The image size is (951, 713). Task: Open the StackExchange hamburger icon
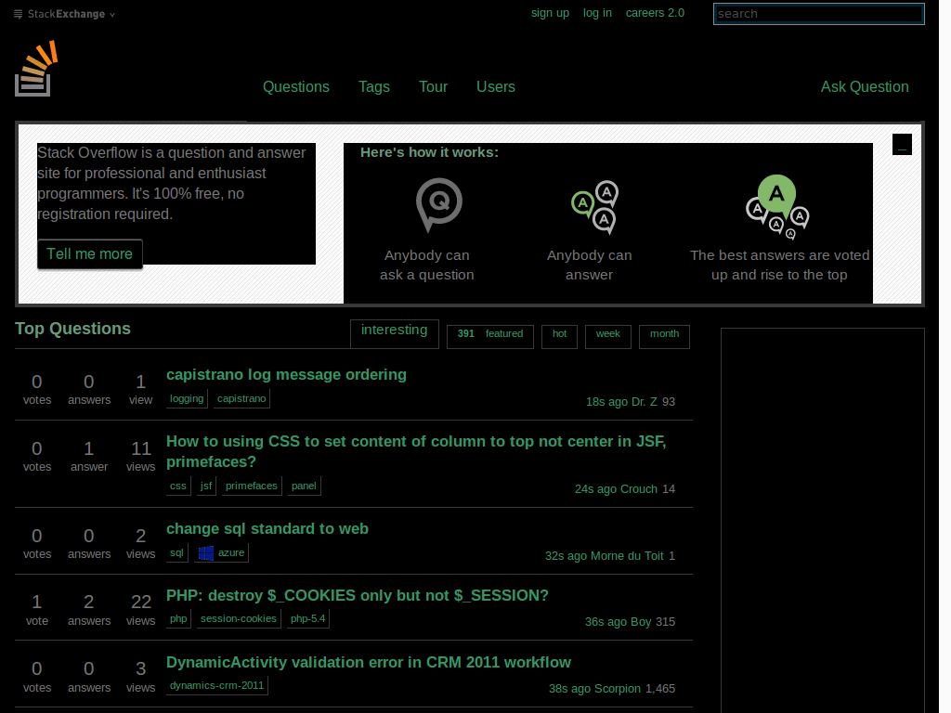coord(19,14)
